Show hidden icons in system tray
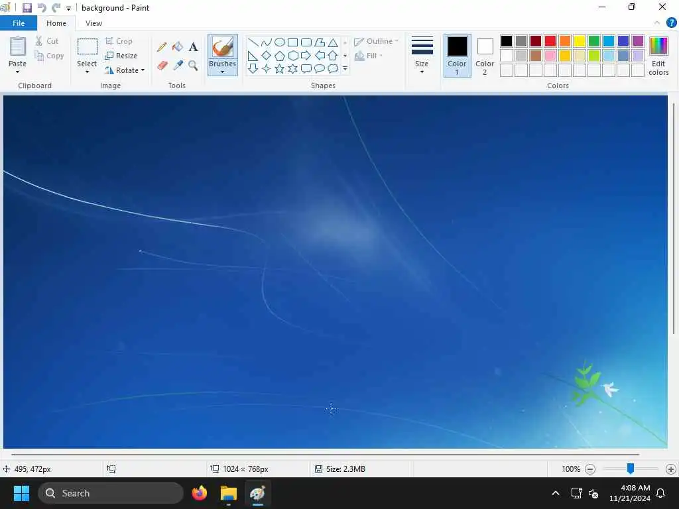 coord(556,493)
